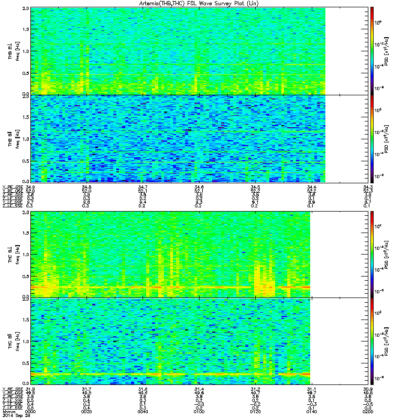This screenshot has height=419, width=393.
Task: Click the THC B⊥ panel color bar
Action: click(x=372, y=255)
